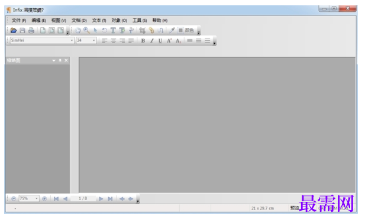Image resolution: width=365 pixels, height=222 pixels.
Task: Align text right
Action: [x=122, y=40]
